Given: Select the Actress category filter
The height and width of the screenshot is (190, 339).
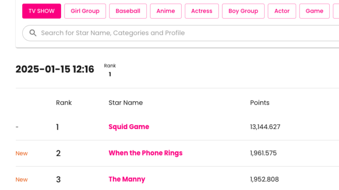Looking at the screenshot, I should coord(202,11).
